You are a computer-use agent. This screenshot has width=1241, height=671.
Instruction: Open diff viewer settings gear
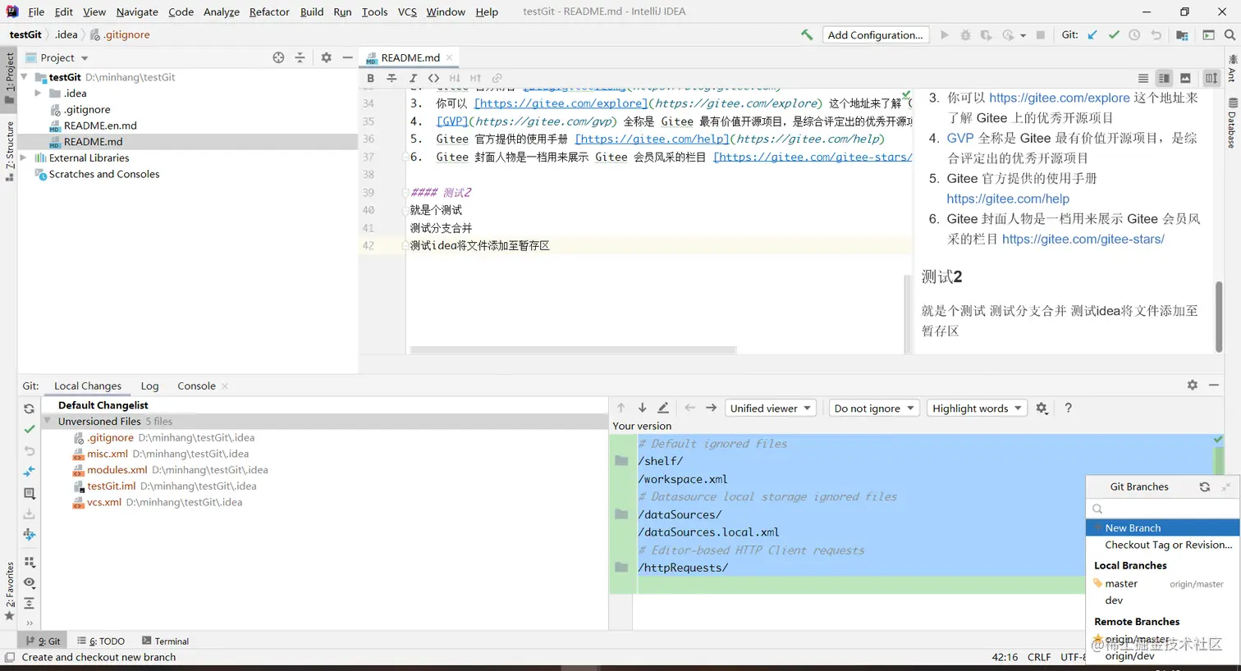click(1042, 408)
